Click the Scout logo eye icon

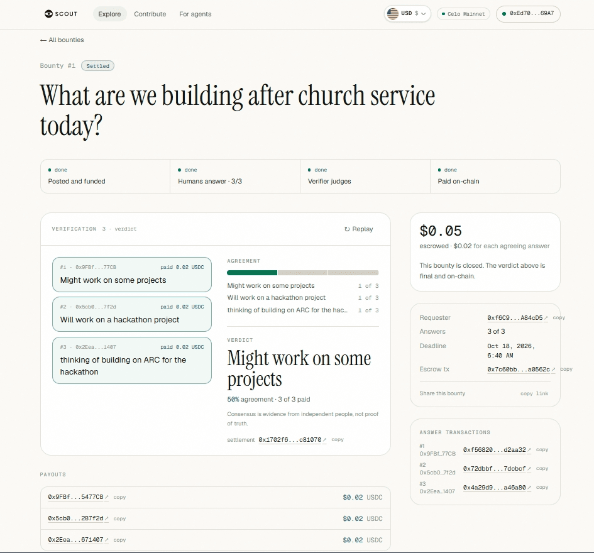pos(48,14)
